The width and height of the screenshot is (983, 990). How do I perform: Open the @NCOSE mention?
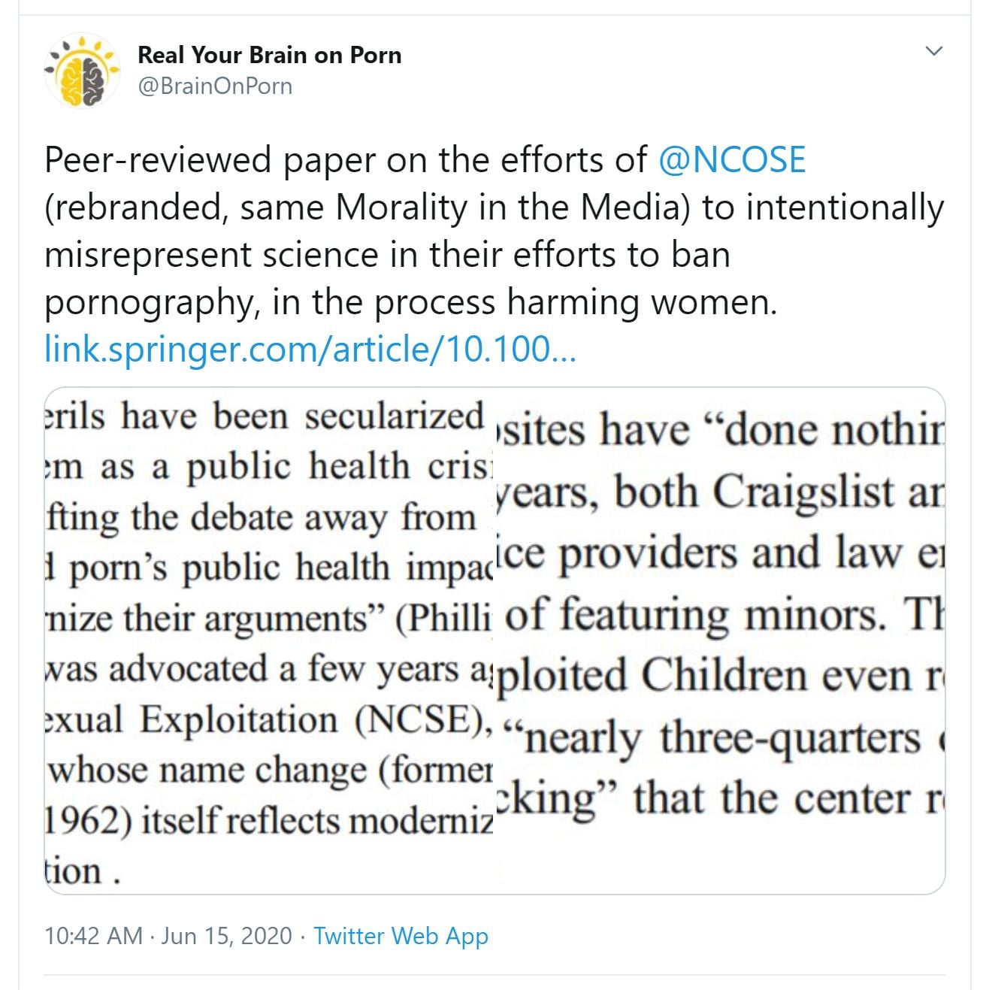[731, 160]
